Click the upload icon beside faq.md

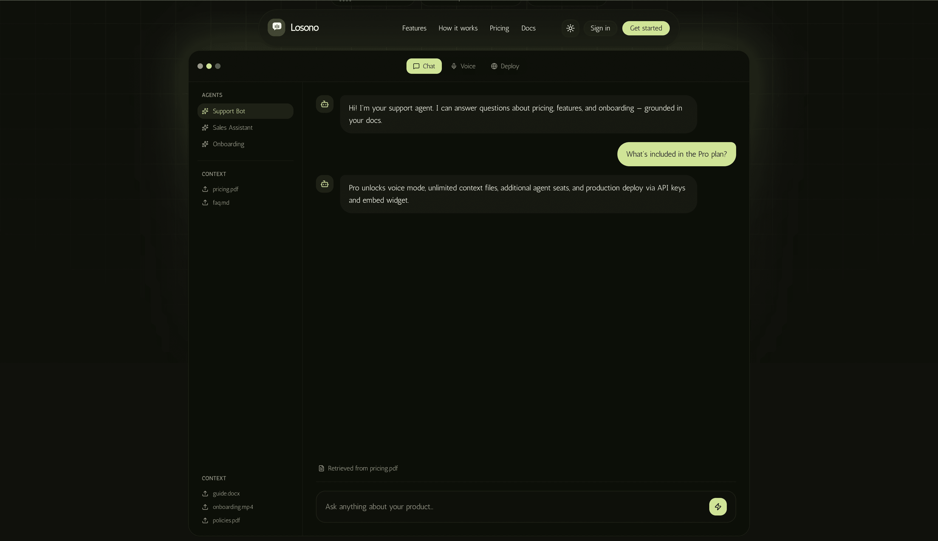coord(205,202)
